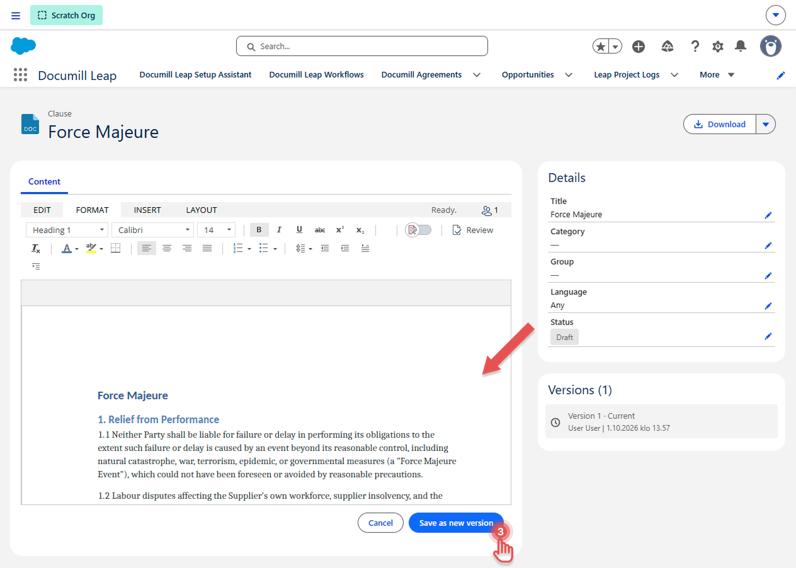This screenshot has height=568, width=796.
Task: Justify the paragraph text
Action: (x=207, y=248)
